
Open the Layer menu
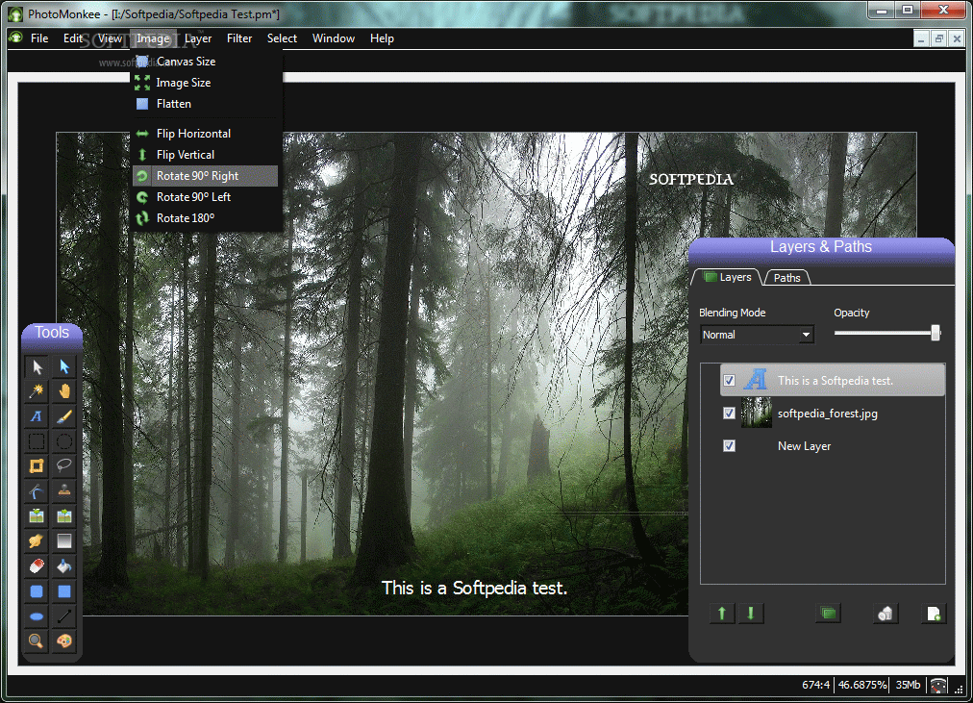(198, 38)
